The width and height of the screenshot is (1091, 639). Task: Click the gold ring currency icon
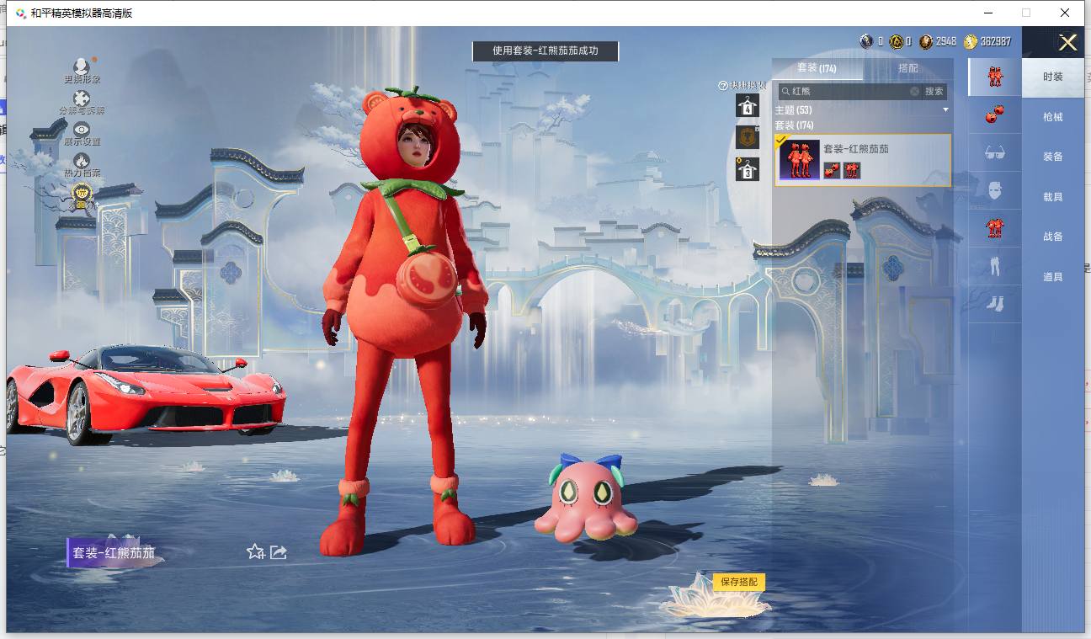[x=897, y=41]
